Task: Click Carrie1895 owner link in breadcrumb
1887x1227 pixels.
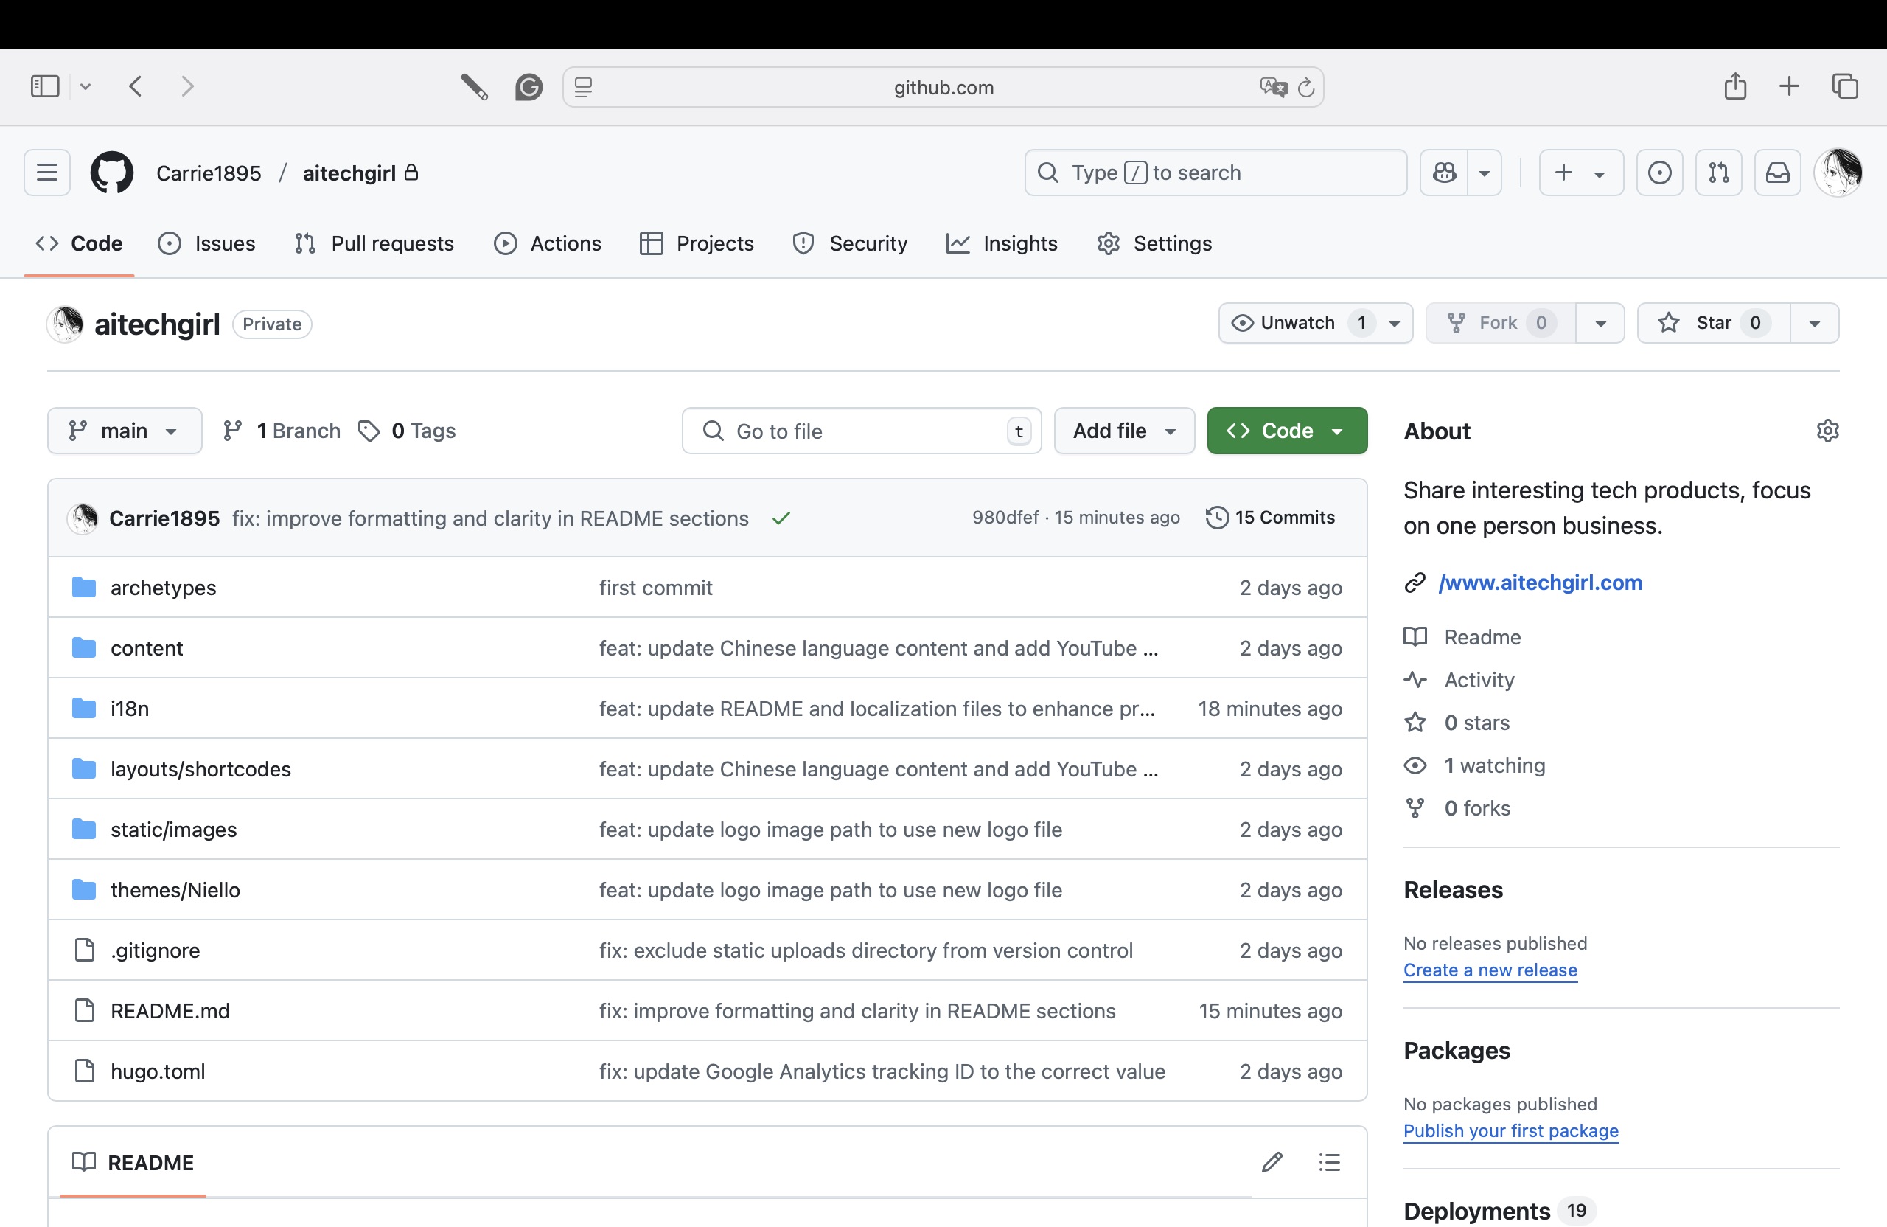Action: point(209,173)
